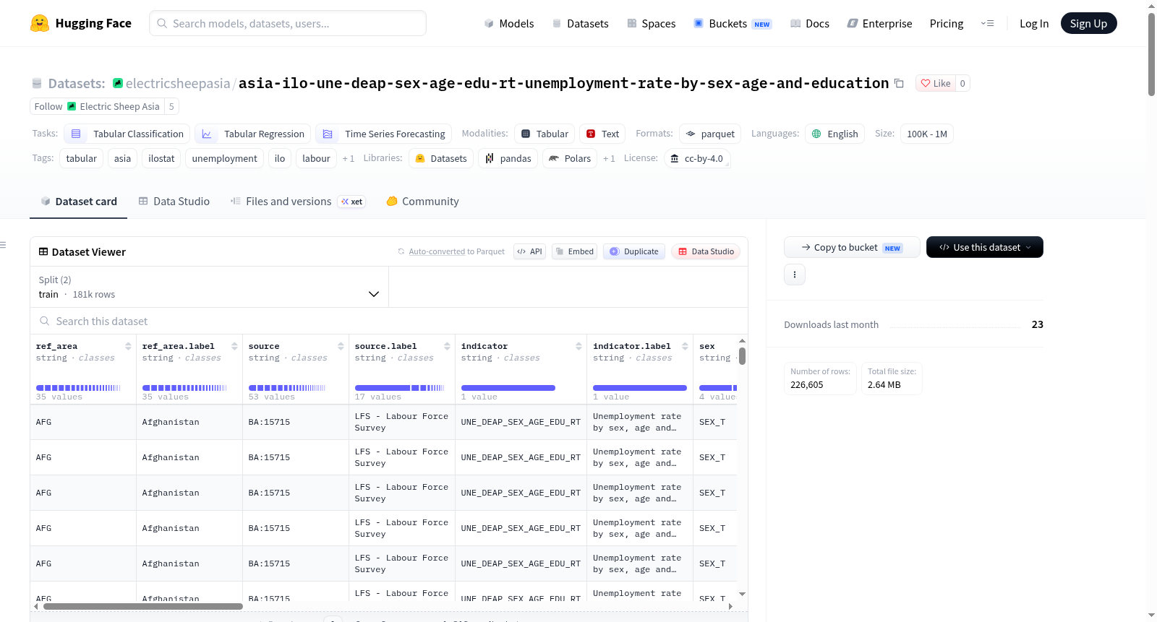1157x622 pixels.
Task: Click the Duplicate button
Action: [634, 251]
